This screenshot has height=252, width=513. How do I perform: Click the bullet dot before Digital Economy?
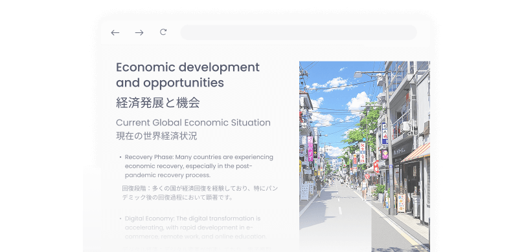(x=120, y=218)
